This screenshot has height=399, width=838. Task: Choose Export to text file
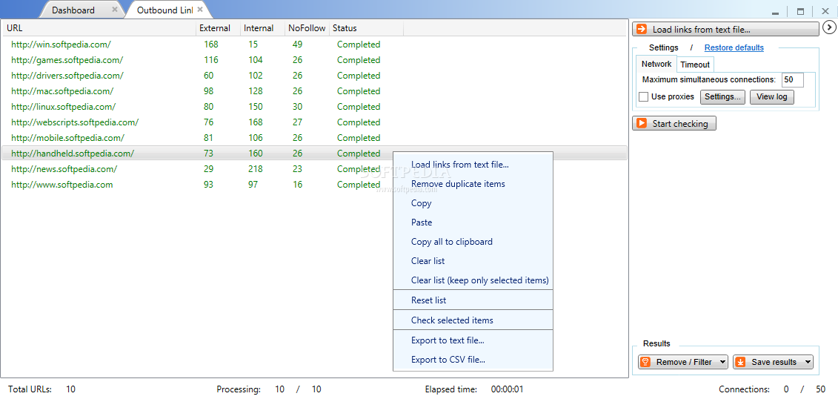pyautogui.click(x=473, y=340)
